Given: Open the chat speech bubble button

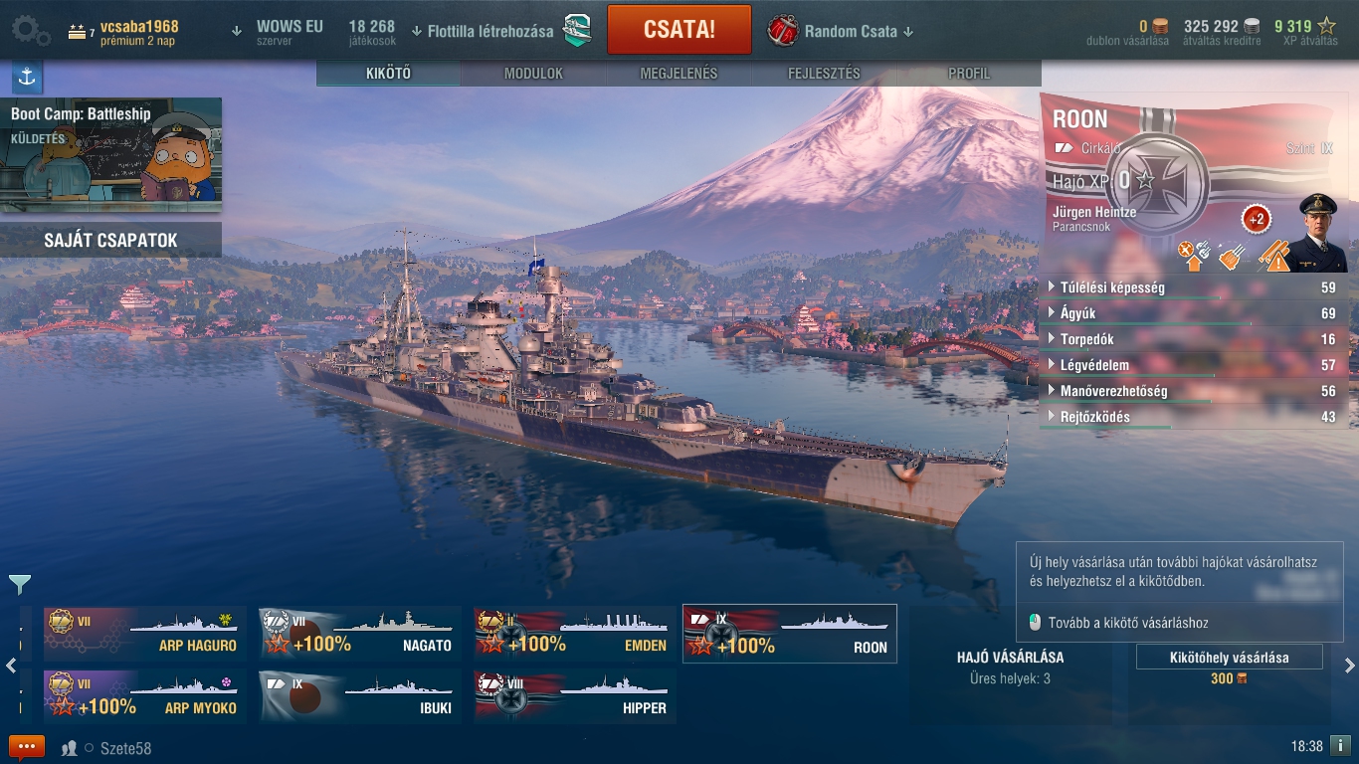Looking at the screenshot, I should coord(27,747).
